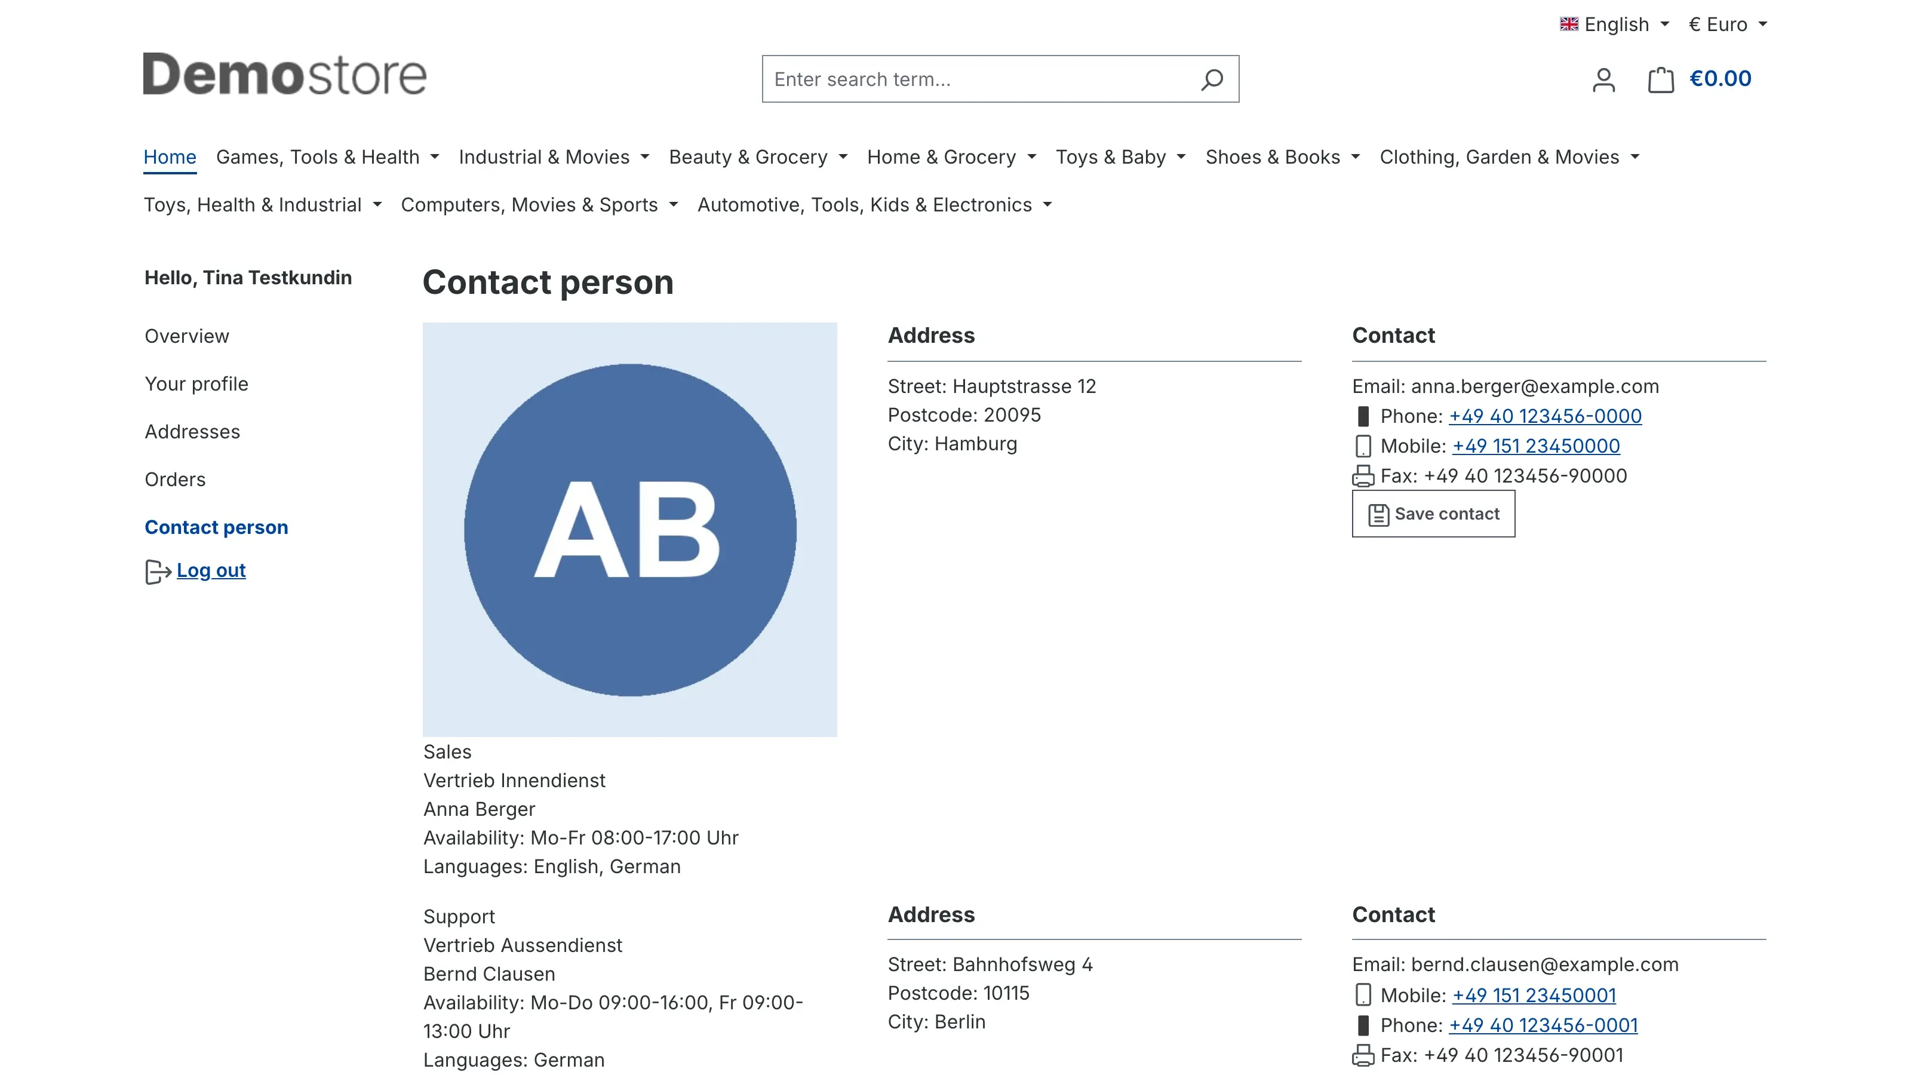This screenshot has width=1911, height=1075.
Task: Click the Log out link
Action: (x=211, y=570)
